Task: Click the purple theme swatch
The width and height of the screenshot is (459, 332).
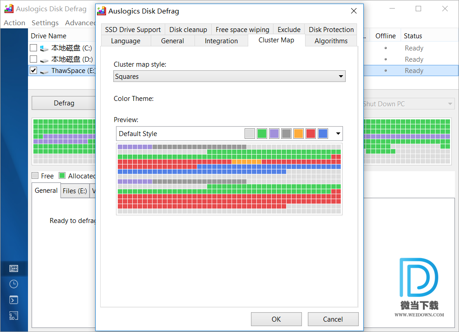Action: [274, 133]
